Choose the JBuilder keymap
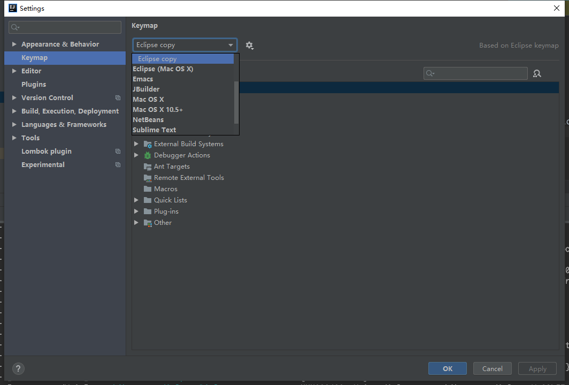 183,89
